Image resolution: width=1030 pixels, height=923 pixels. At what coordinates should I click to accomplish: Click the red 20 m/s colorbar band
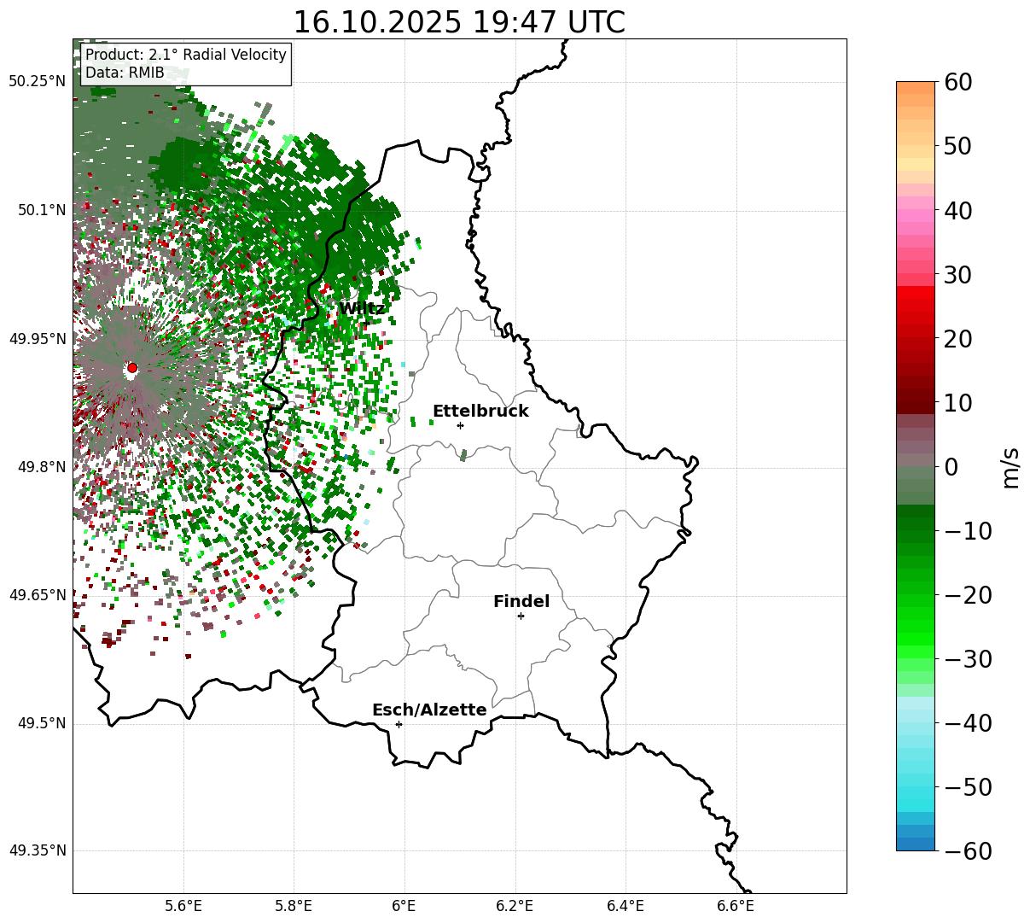(916, 339)
